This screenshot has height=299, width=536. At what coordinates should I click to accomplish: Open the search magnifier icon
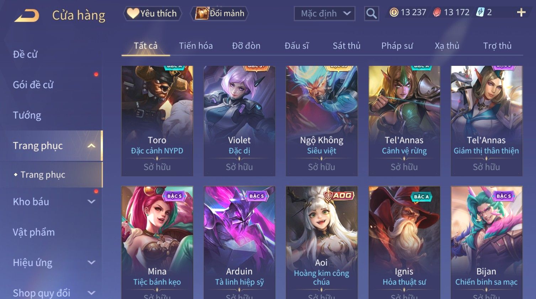pyautogui.click(x=371, y=14)
